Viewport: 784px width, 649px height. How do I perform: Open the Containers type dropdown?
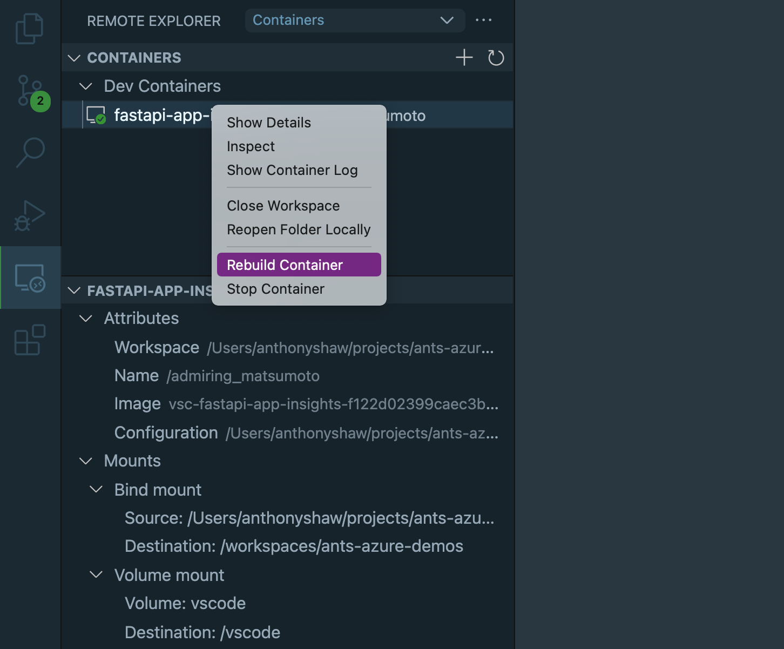coord(354,20)
